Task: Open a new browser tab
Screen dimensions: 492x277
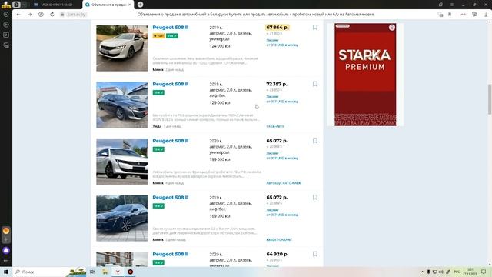Action: [x=140, y=5]
